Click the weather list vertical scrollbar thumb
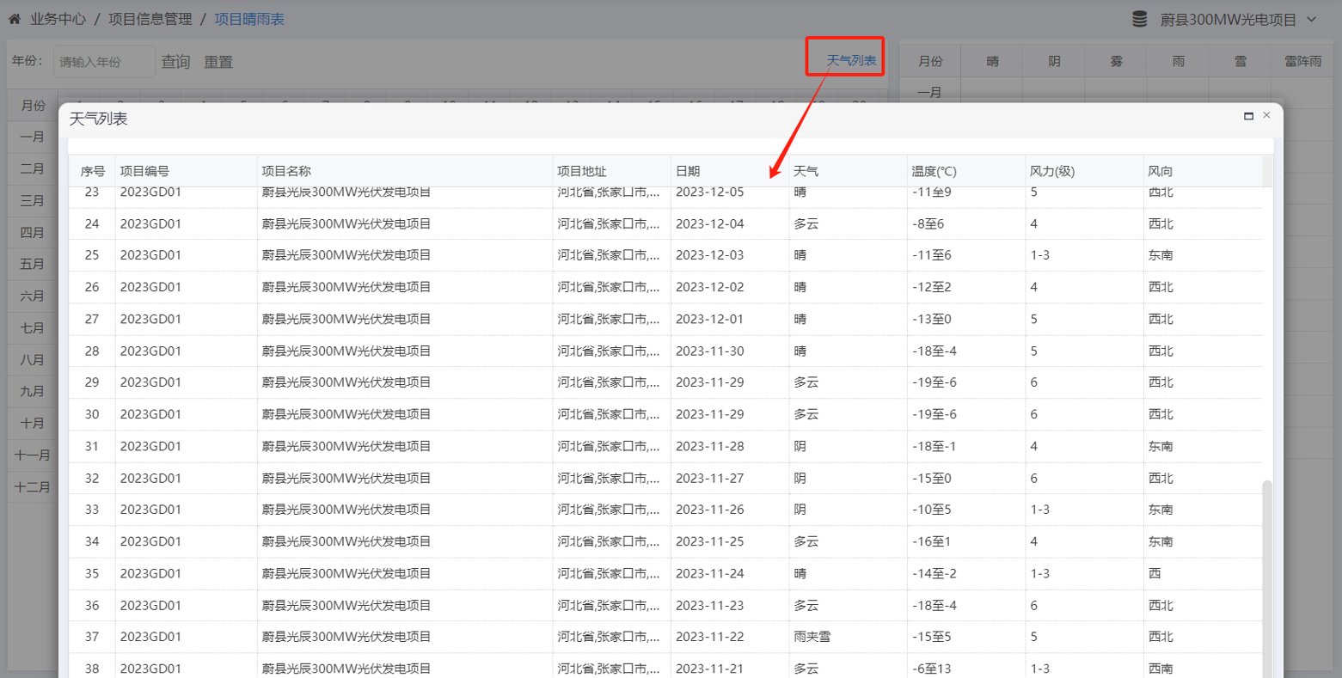 (1266, 578)
